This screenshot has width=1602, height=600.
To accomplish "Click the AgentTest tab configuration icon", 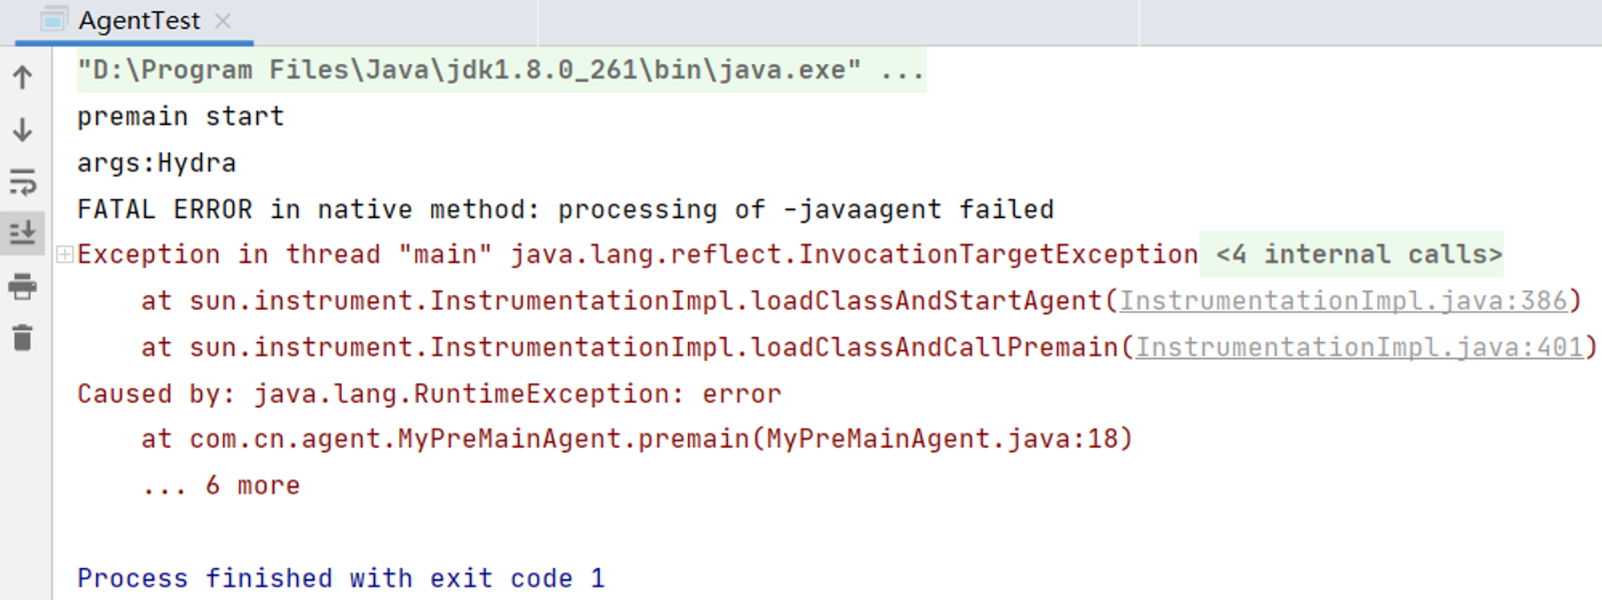I will coord(53,20).
